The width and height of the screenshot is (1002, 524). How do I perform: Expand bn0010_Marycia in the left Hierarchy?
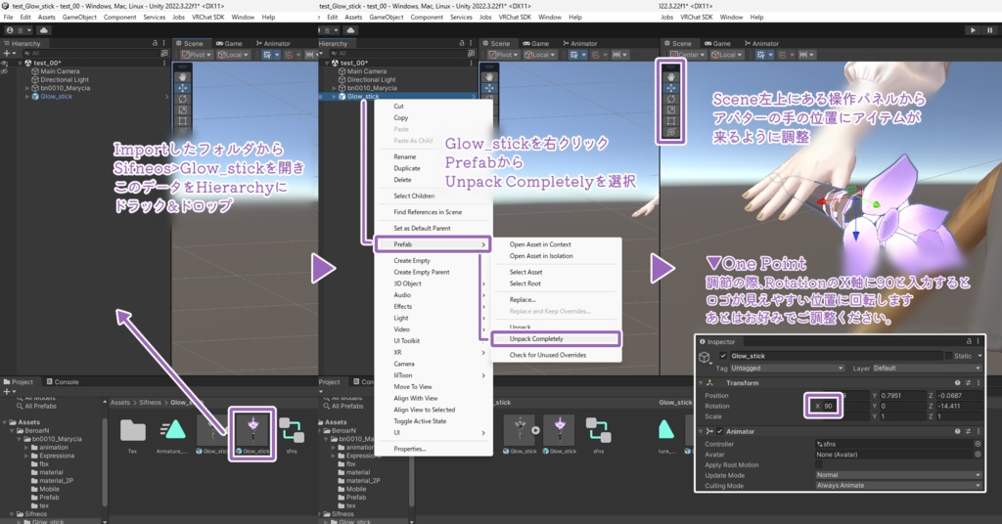pos(27,88)
